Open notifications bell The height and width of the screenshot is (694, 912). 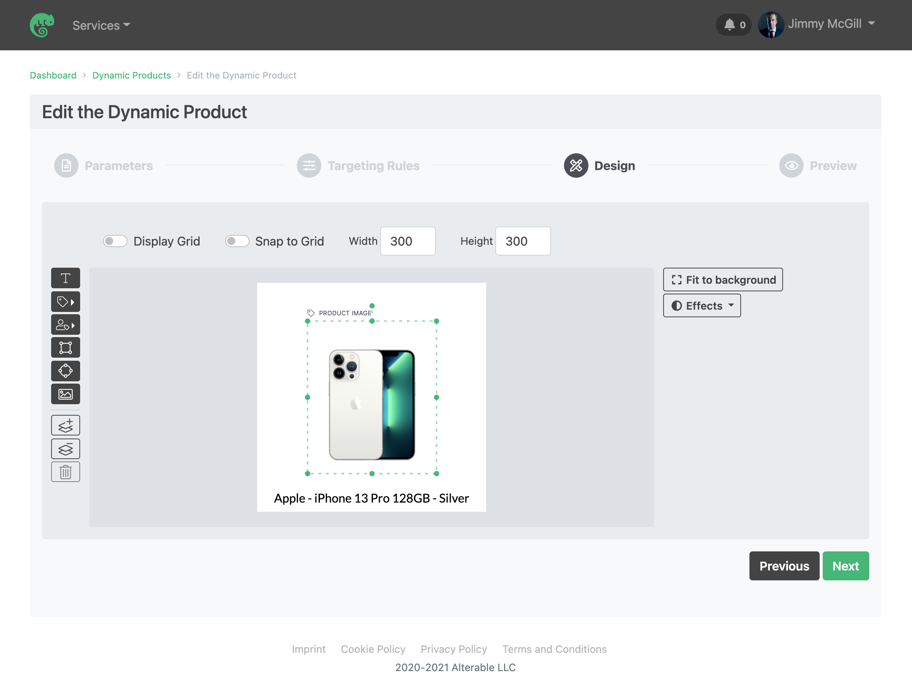point(734,25)
